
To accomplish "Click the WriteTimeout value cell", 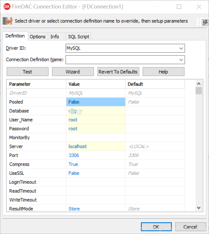I will 96,200.
